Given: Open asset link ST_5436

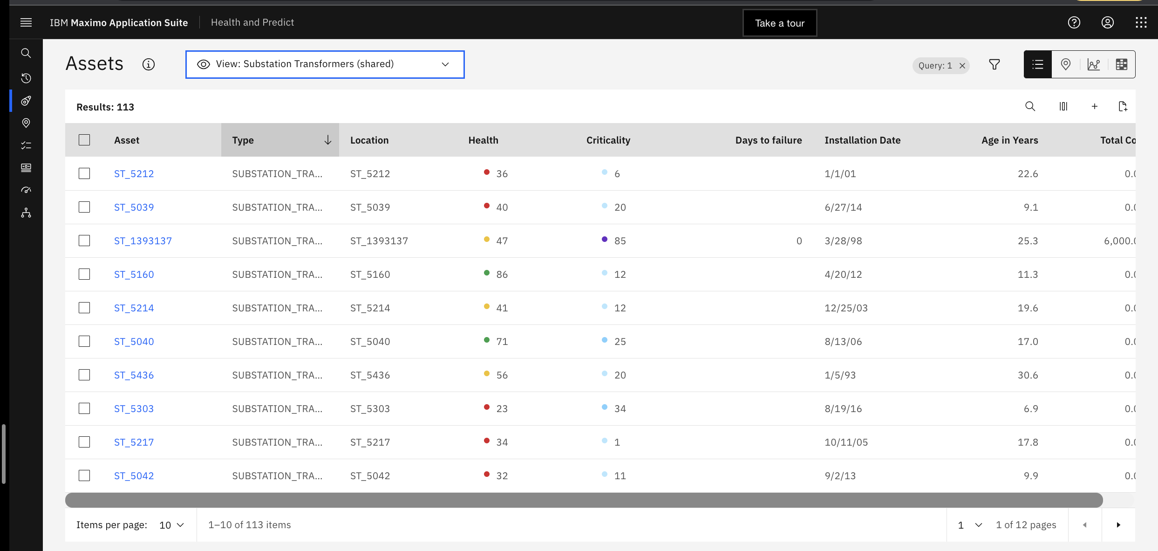Looking at the screenshot, I should (134, 375).
